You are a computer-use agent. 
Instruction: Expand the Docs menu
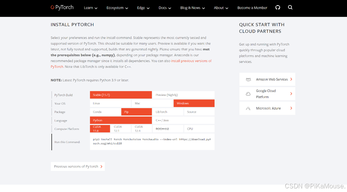165,8
